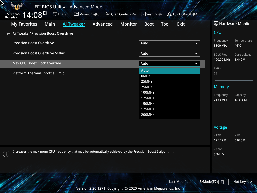The width and height of the screenshot is (257, 193).
Task: Switch to the Main tab
Action: pyautogui.click(x=50, y=24)
